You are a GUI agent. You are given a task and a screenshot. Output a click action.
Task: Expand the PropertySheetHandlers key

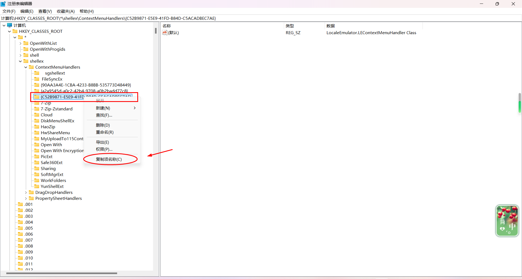click(x=26, y=198)
